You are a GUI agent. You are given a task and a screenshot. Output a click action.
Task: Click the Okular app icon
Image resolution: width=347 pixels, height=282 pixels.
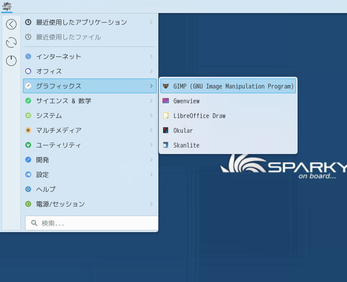coord(166,130)
